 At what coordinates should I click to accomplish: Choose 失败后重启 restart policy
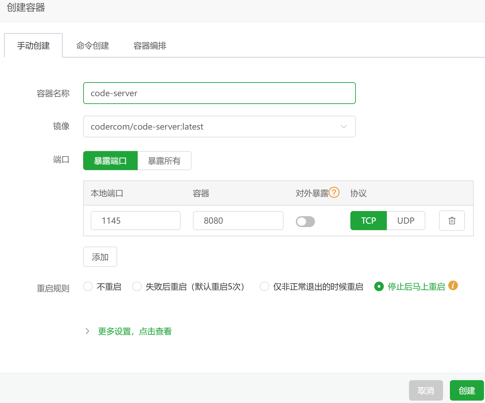coord(137,286)
